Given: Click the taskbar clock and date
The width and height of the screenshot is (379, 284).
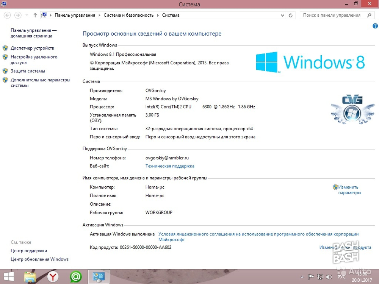Looking at the screenshot, I should pyautogui.click(x=362, y=277).
